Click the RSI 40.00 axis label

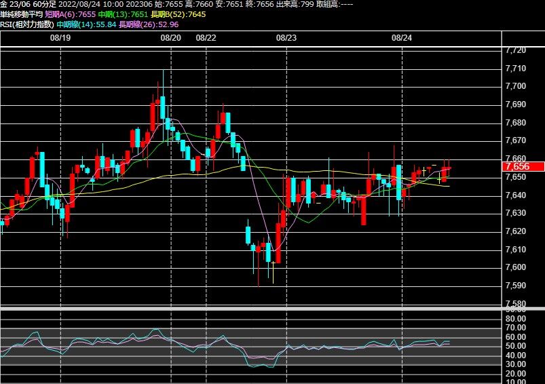tap(516, 355)
